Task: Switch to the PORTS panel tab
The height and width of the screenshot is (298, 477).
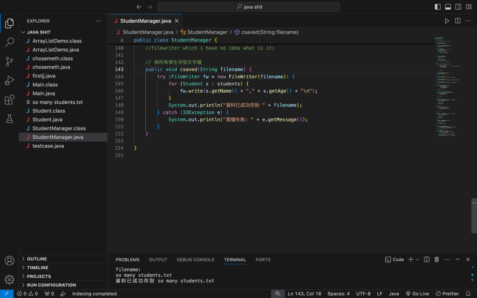Action: (x=263, y=260)
